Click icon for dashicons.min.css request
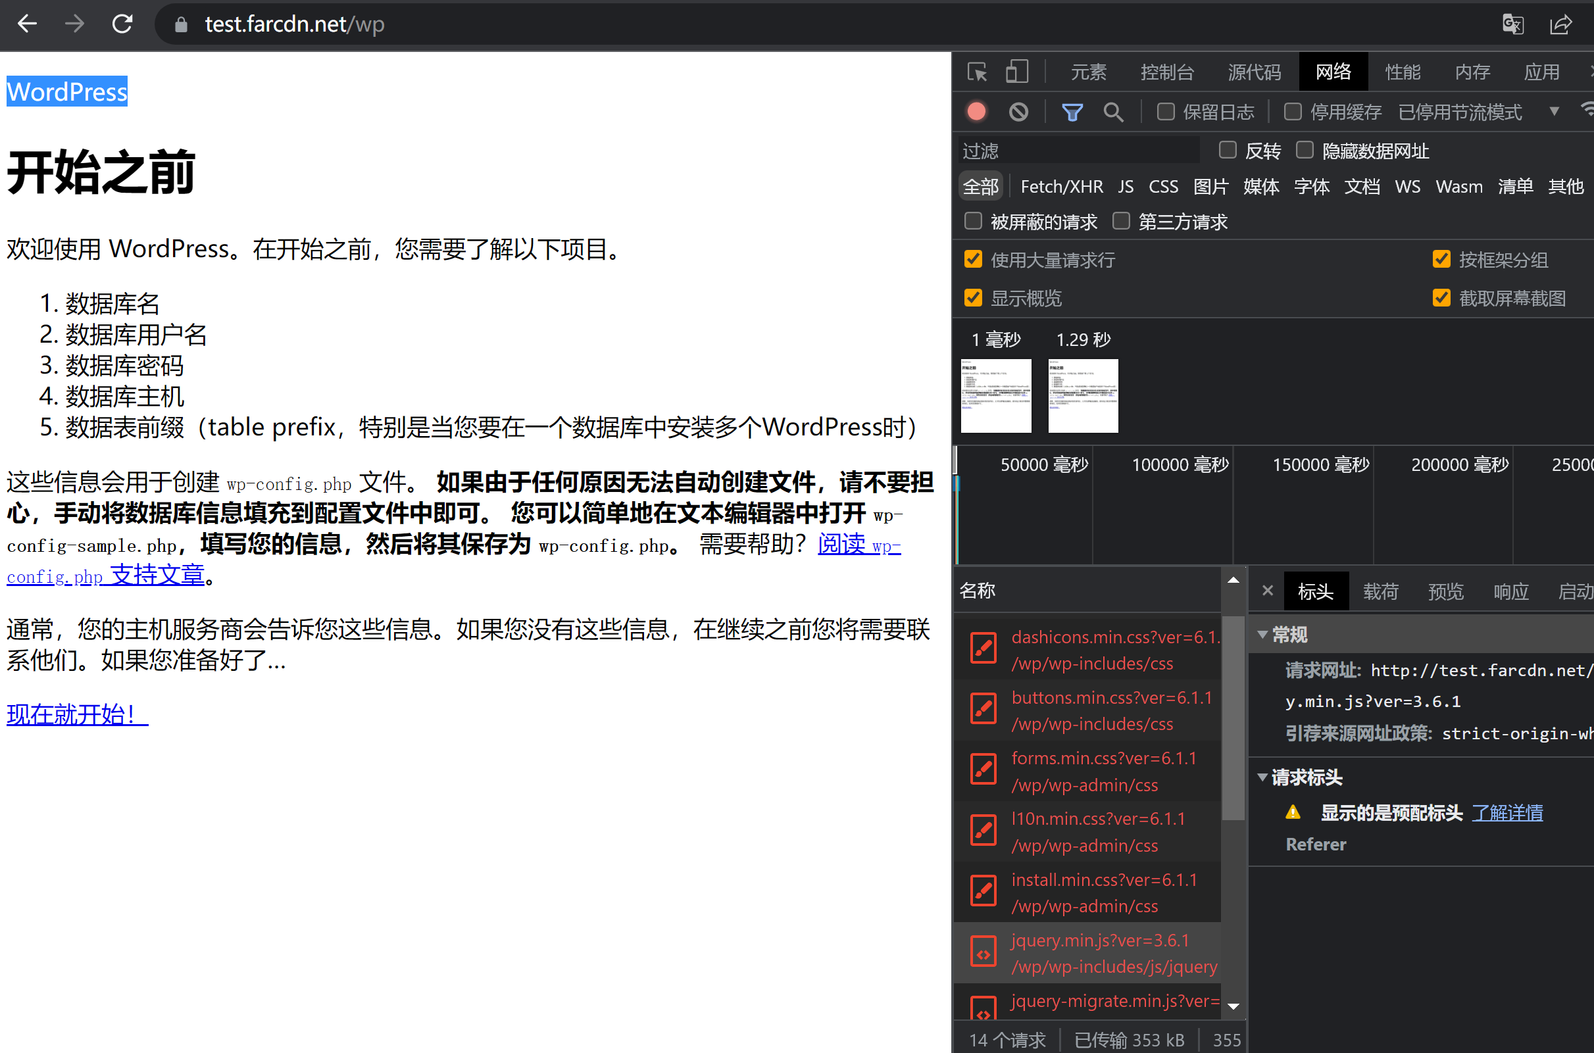 (984, 649)
